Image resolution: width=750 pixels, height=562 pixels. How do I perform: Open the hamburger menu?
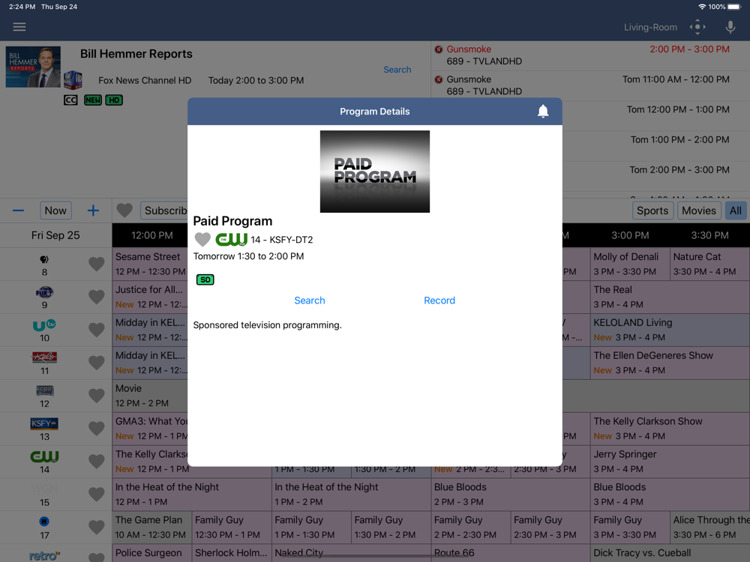19,27
